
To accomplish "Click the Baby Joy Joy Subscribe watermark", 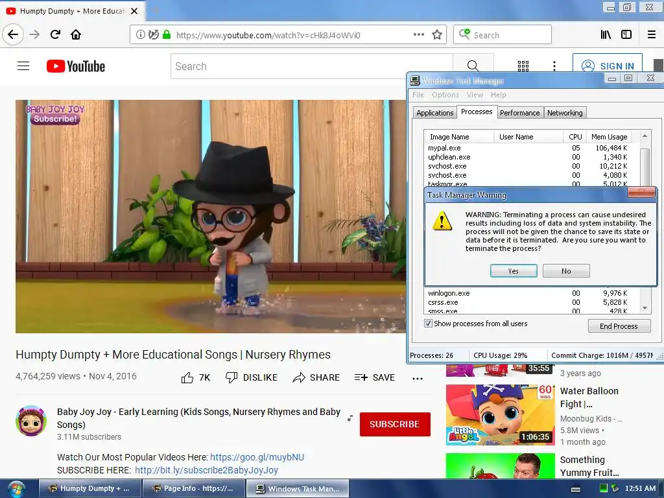I will pyautogui.click(x=55, y=114).
